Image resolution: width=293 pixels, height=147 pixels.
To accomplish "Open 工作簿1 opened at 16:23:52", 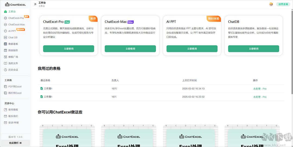I will tap(48, 97).
